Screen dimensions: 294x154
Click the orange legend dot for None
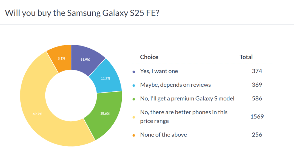click(x=134, y=135)
